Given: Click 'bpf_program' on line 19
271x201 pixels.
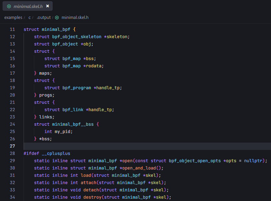Looking at the screenshot, I should (x=77, y=88).
